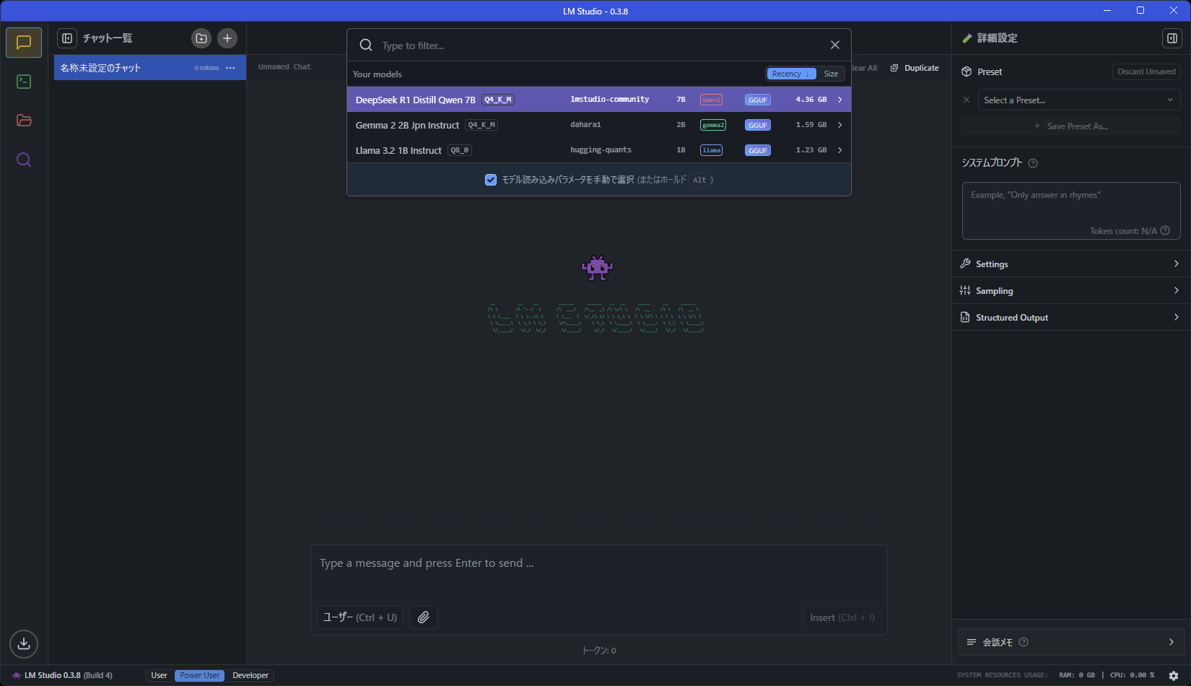Click the GGUF badge on DeepSeek row

click(x=758, y=100)
